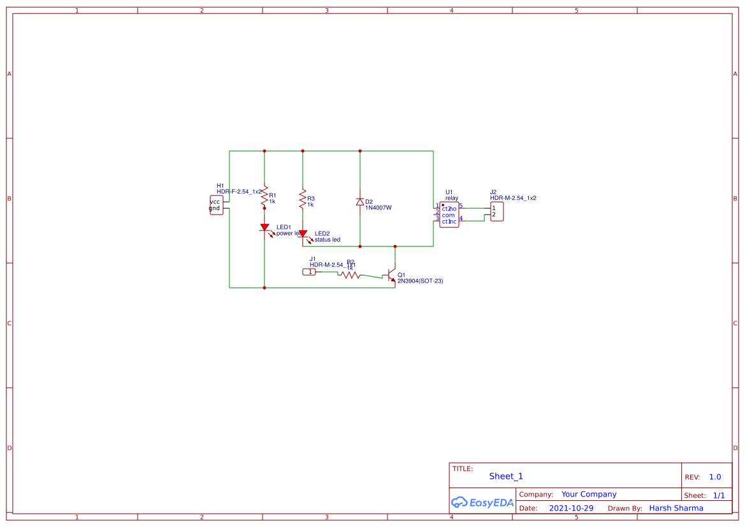The image size is (745, 527).
Task: Select the LED1 power led symbol
Action: [x=265, y=227]
